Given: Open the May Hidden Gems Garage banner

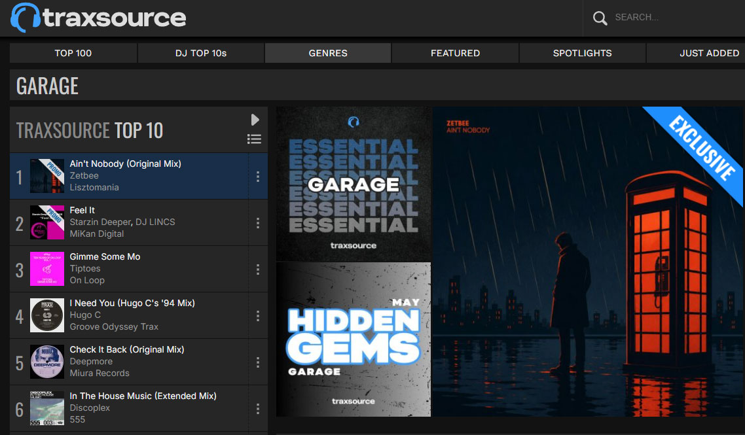Looking at the screenshot, I should [354, 339].
